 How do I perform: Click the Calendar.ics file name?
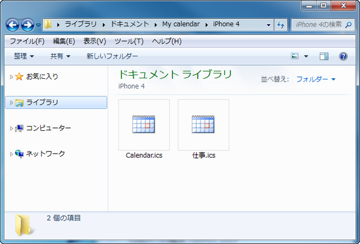pyautogui.click(x=144, y=155)
